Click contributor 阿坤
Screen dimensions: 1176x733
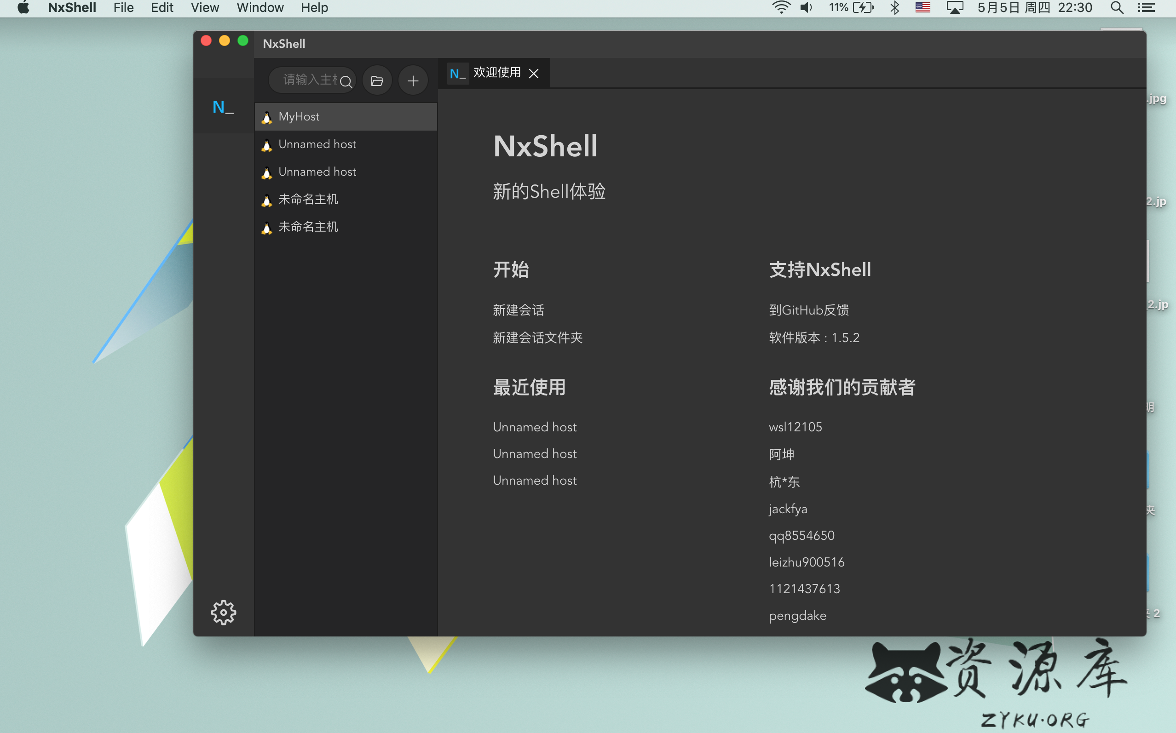point(781,454)
